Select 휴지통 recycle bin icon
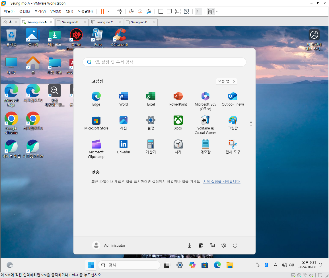329x278 pixels. [x=11, y=38]
